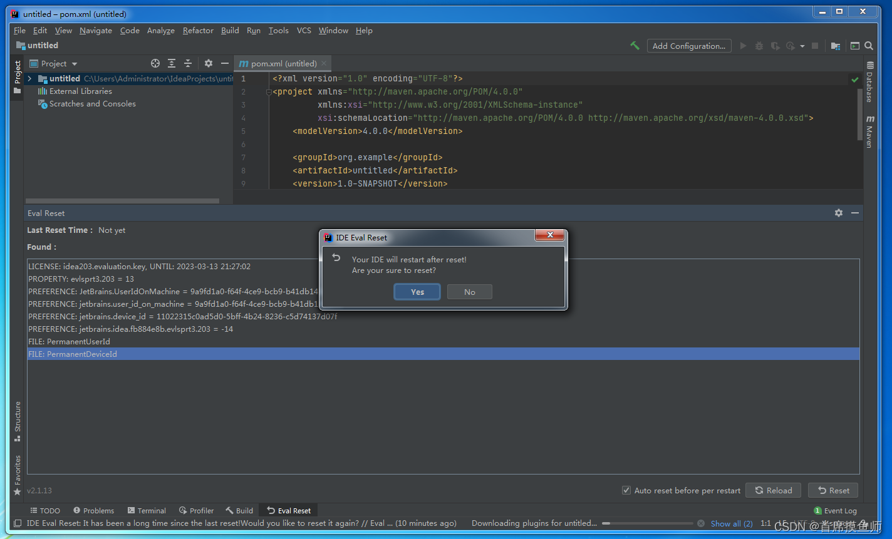The width and height of the screenshot is (892, 539).
Task: Click the Stop square icon in toolbar
Action: pyautogui.click(x=815, y=46)
